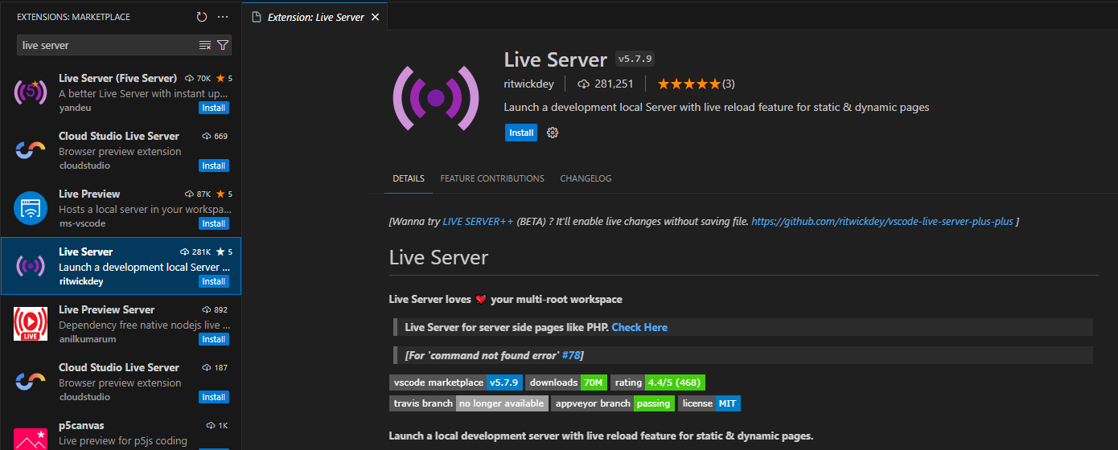This screenshot has width=1118, height=450.
Task: Click the travis branch badge
Action: click(469, 403)
